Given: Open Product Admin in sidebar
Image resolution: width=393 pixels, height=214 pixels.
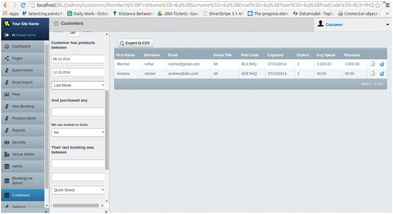Looking at the screenshot, I should click(x=22, y=118).
